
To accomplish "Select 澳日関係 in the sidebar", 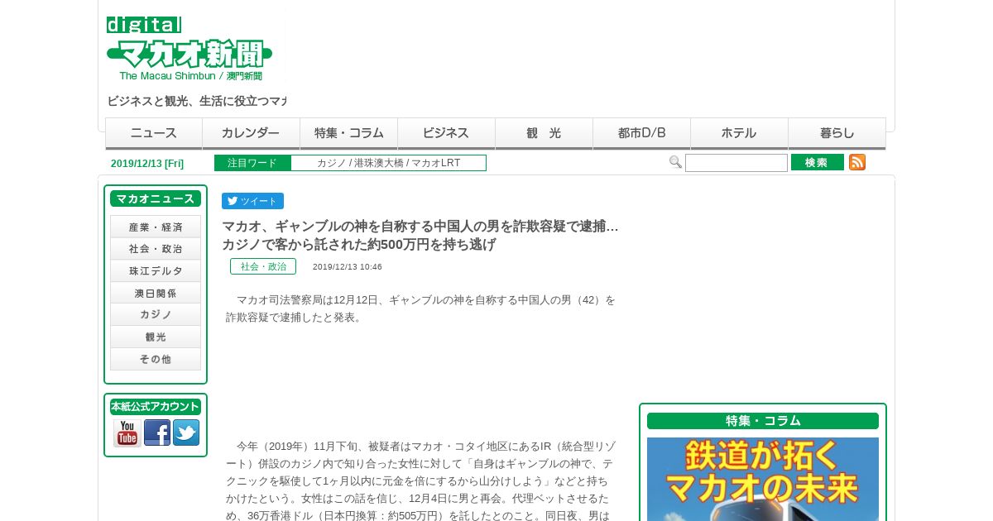I will tap(156, 293).
